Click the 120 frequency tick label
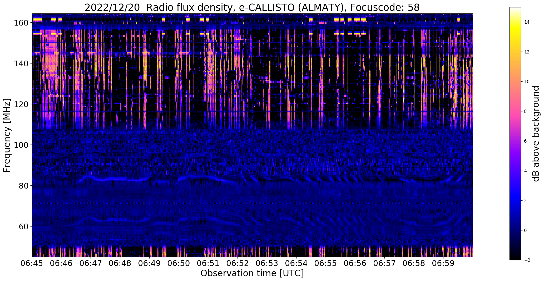Screen dimensions: 544x281 [x=22, y=104]
